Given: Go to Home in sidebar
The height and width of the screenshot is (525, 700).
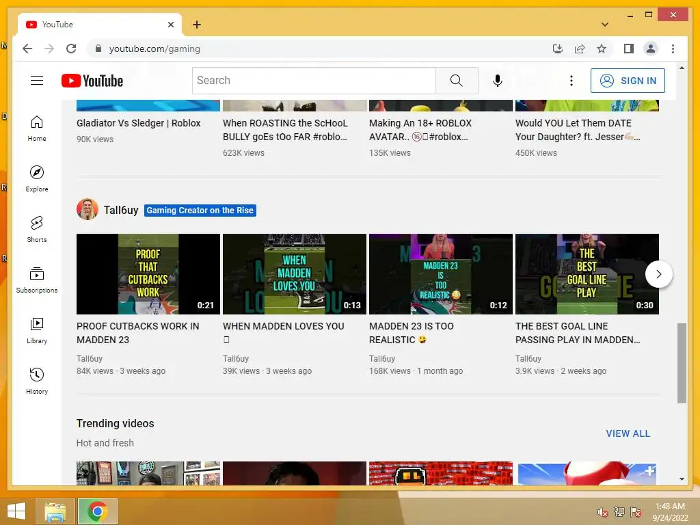Looking at the screenshot, I should pos(37,129).
